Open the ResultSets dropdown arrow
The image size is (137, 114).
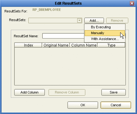click(79, 21)
